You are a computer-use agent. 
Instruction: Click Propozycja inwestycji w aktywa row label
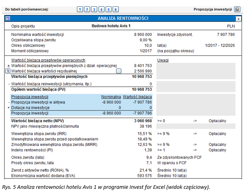point(38,102)
